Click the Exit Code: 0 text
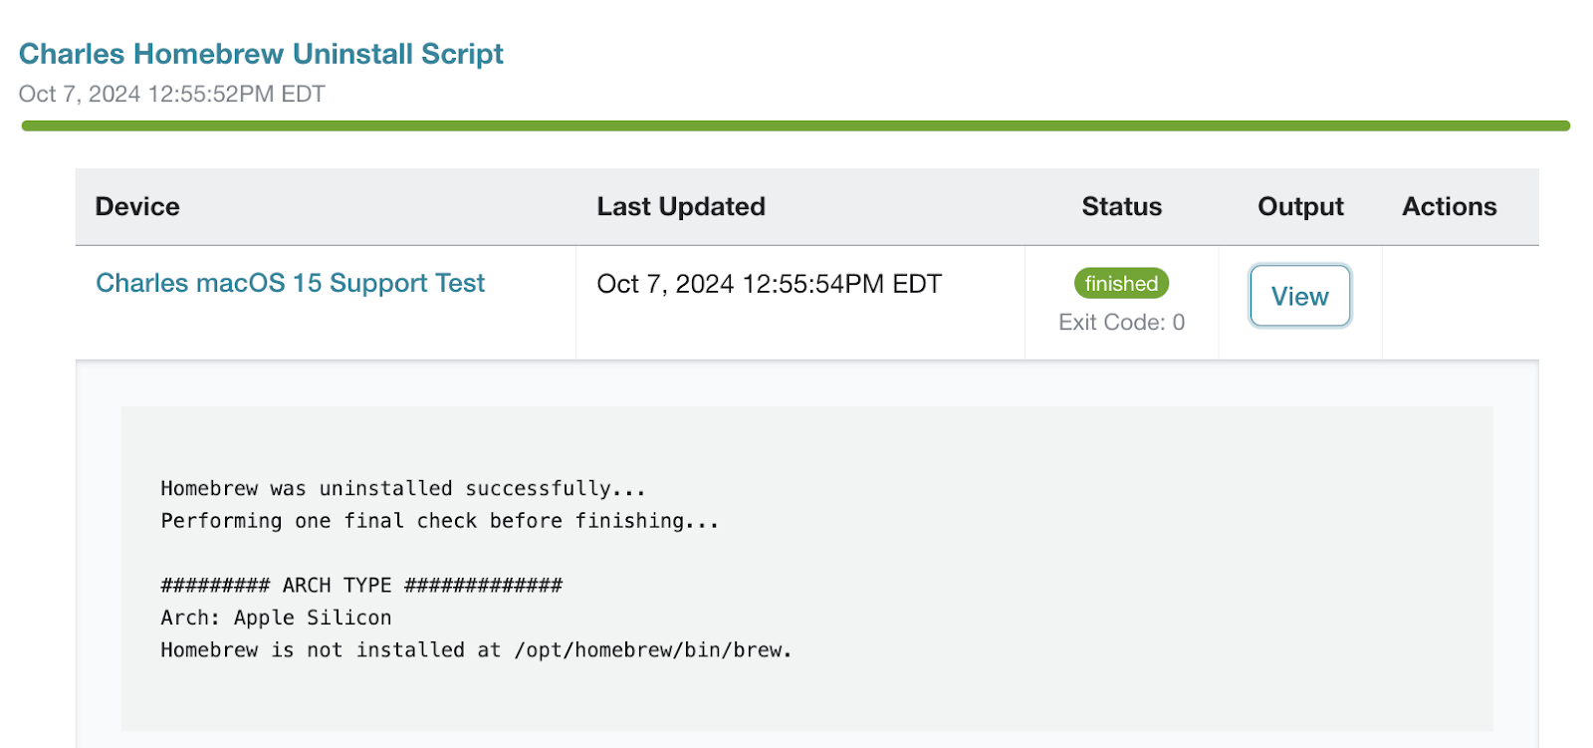 [1121, 322]
